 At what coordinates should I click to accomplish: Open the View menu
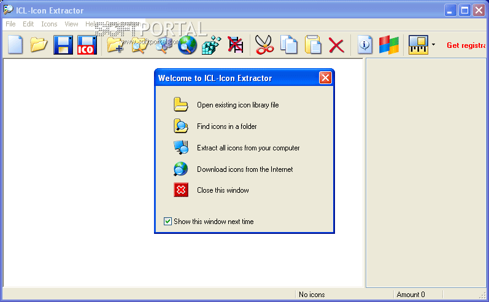[71, 24]
